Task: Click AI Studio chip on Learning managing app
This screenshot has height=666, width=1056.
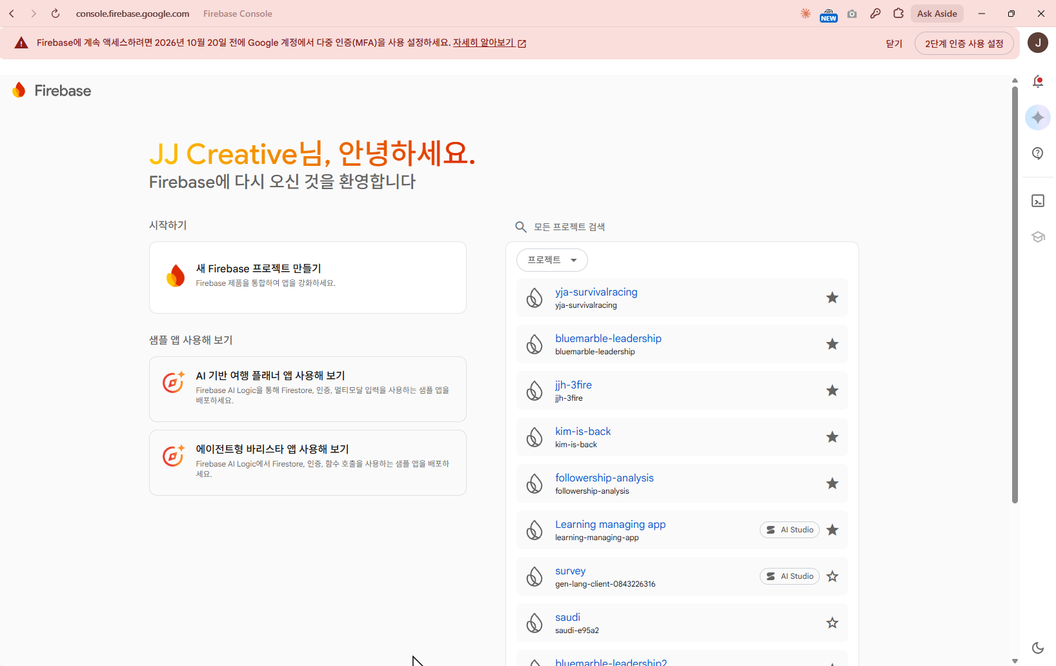Action: coord(789,530)
